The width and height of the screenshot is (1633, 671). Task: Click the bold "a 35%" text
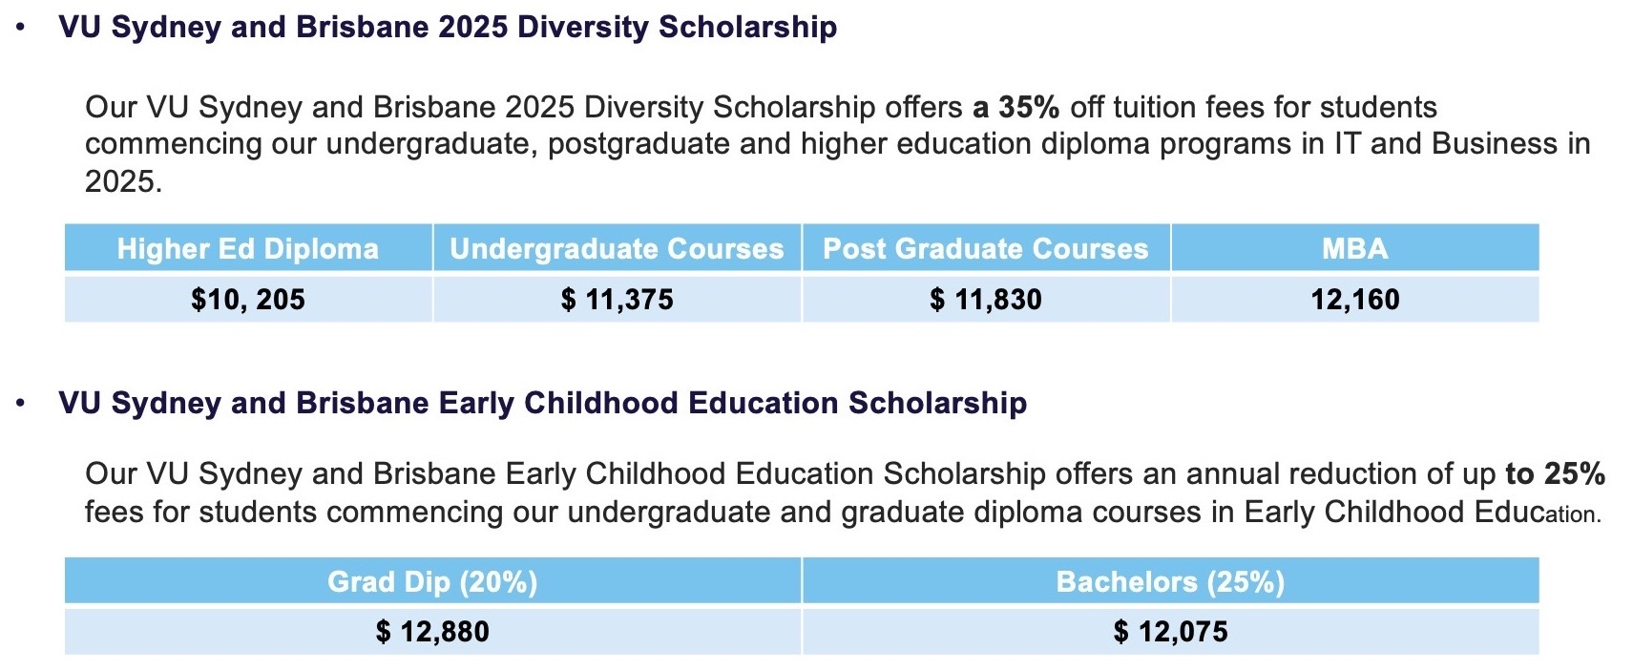pos(1015,107)
